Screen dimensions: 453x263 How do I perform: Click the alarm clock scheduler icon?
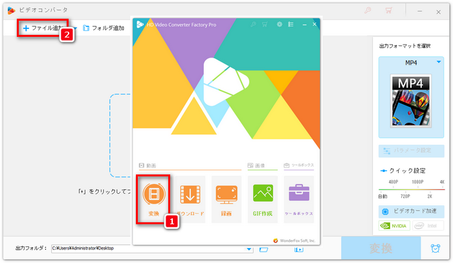point(435,249)
